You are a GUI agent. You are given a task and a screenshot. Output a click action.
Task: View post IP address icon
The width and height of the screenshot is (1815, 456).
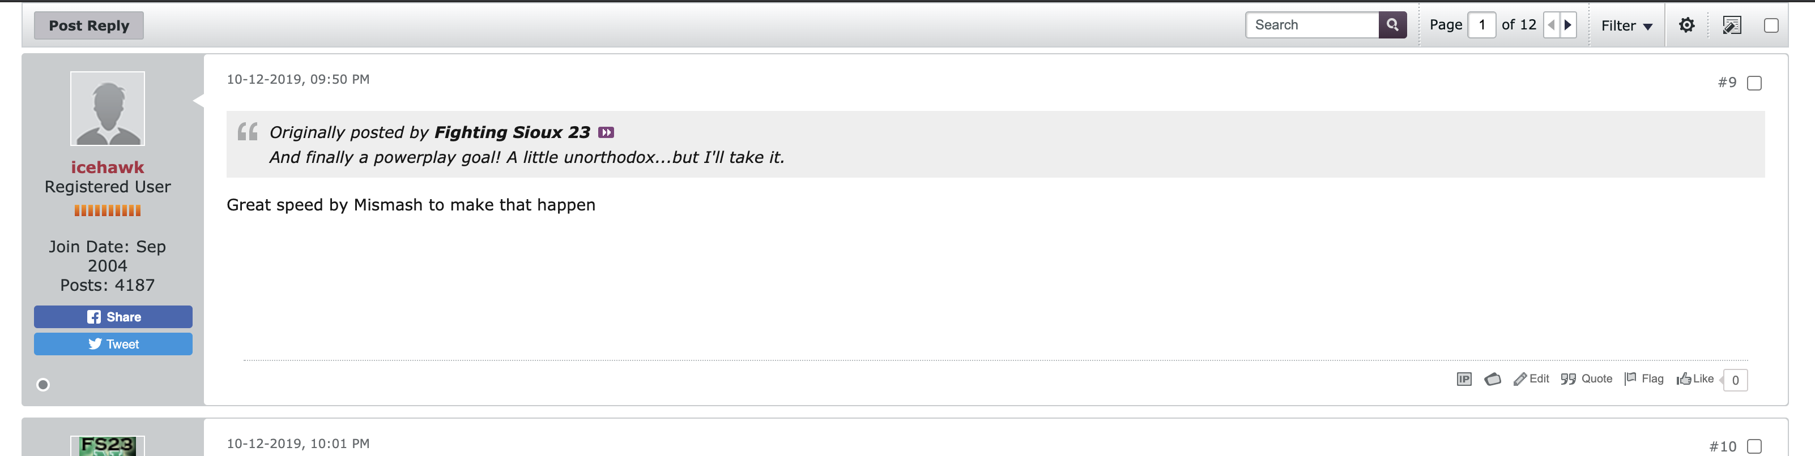(x=1463, y=379)
